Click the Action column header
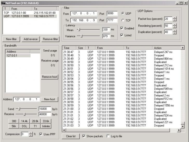Image resolution: width=189 pixels, height=142 pixels. [167, 48]
